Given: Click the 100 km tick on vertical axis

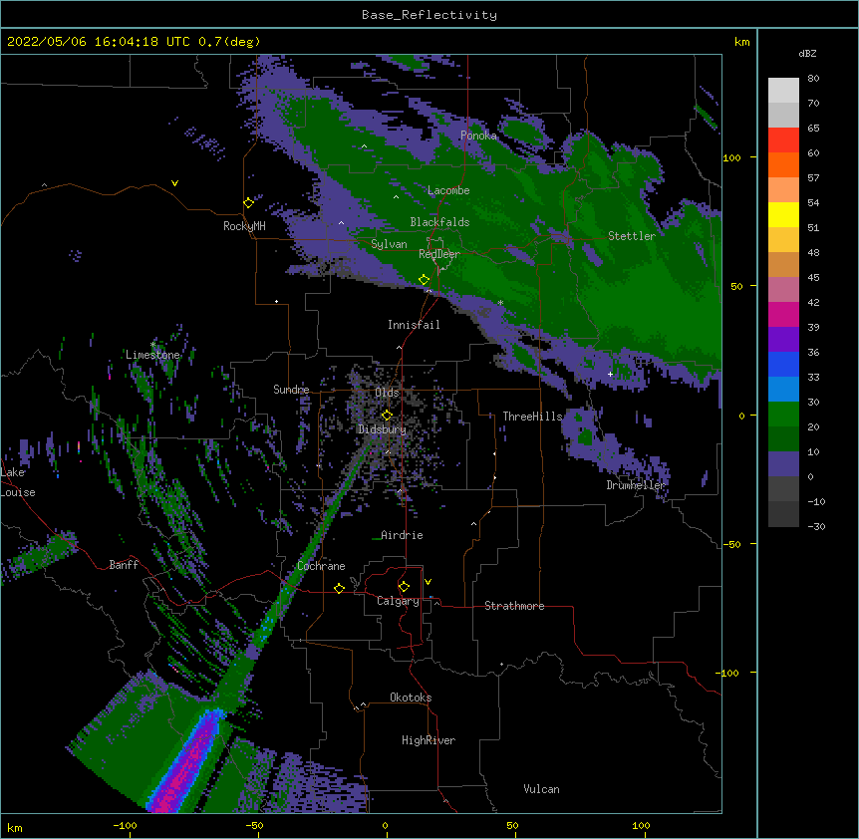Looking at the screenshot, I should tap(731, 157).
